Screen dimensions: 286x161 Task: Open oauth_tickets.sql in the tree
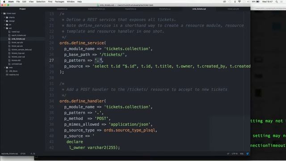19,35
